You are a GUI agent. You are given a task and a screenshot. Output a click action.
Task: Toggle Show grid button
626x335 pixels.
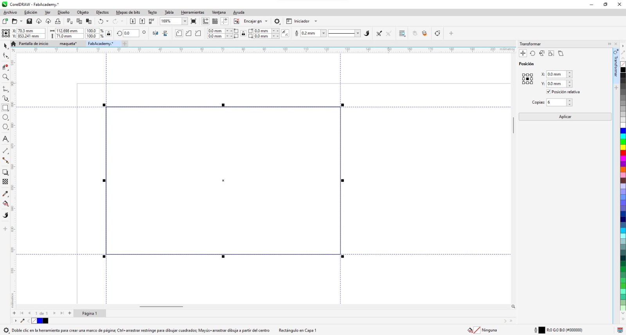click(x=215, y=21)
